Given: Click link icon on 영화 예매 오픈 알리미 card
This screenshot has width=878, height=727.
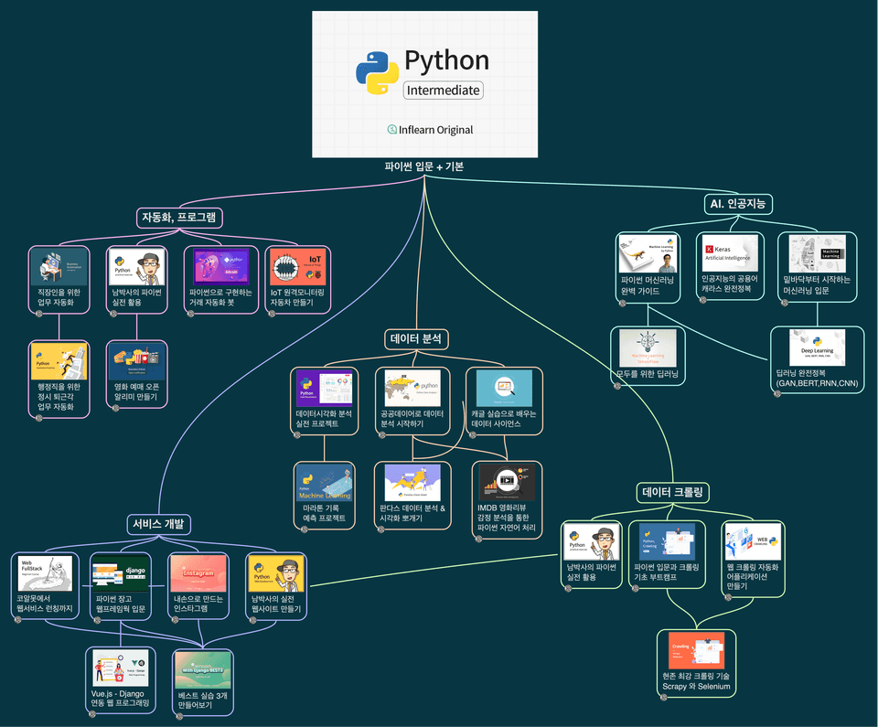Looking at the screenshot, I should (x=116, y=408).
